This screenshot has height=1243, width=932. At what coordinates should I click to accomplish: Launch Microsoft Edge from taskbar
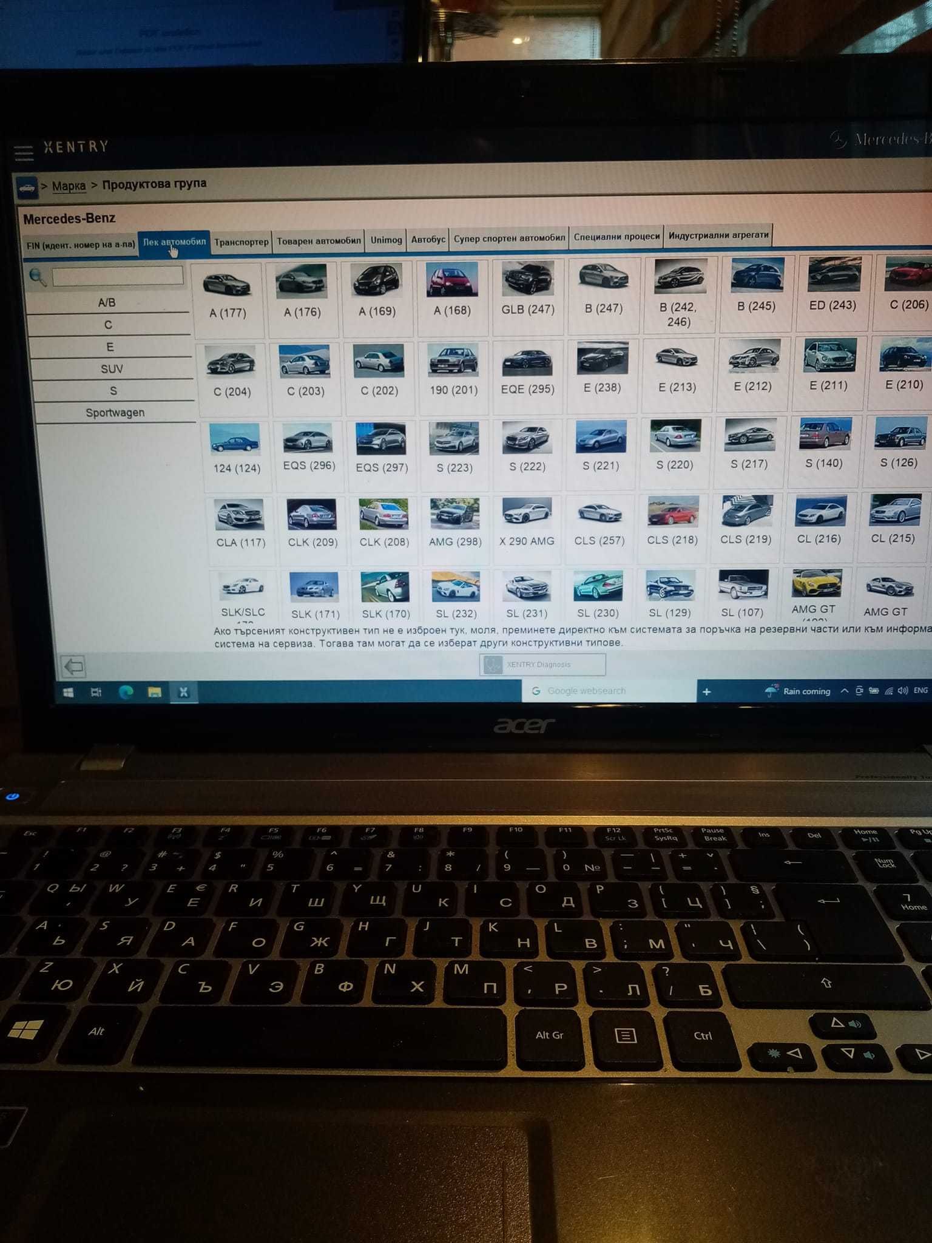[126, 692]
